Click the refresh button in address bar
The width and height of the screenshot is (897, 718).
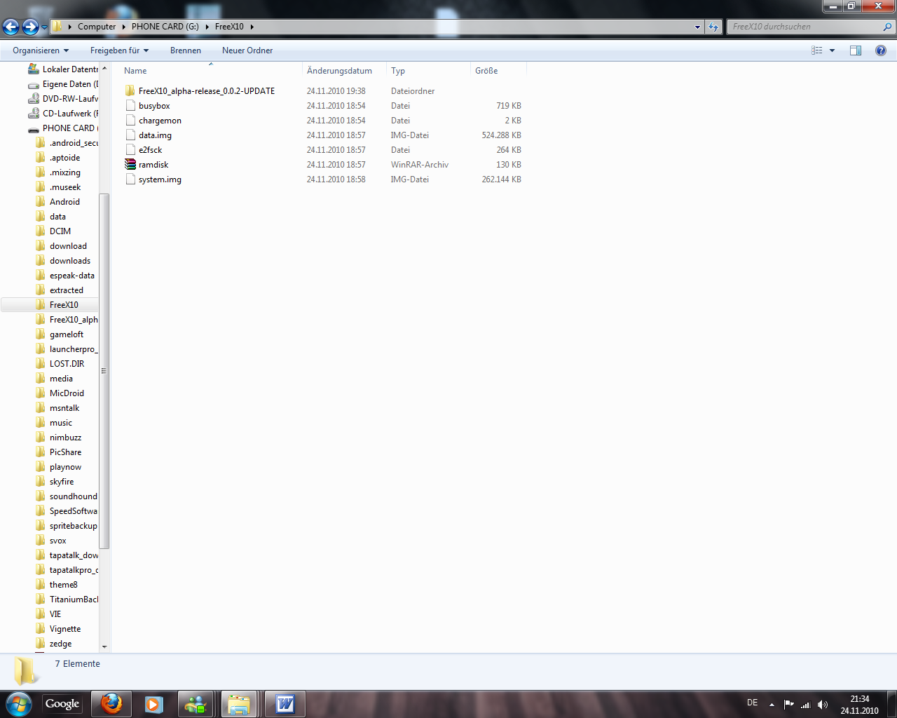tap(713, 27)
